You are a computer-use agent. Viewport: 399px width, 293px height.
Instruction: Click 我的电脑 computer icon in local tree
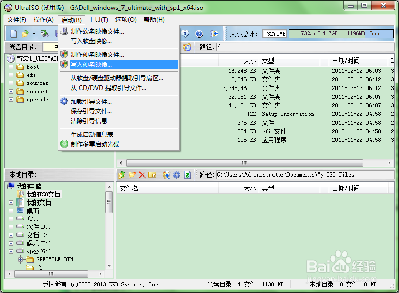point(11,186)
